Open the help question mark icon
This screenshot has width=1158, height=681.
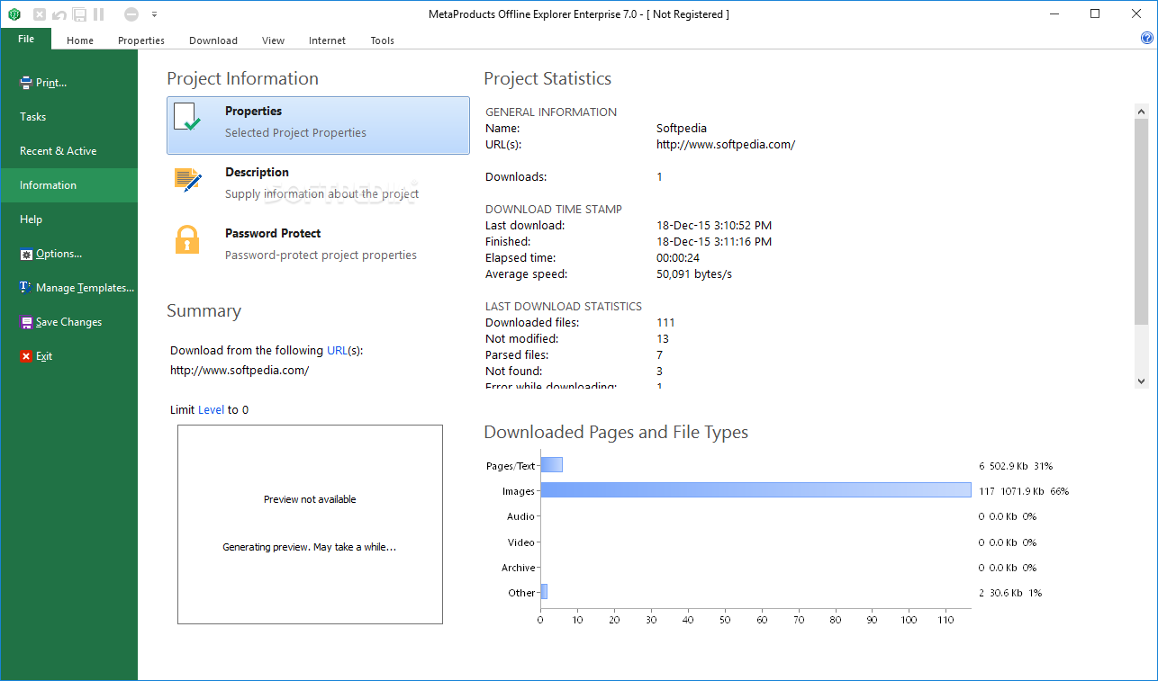1146,38
